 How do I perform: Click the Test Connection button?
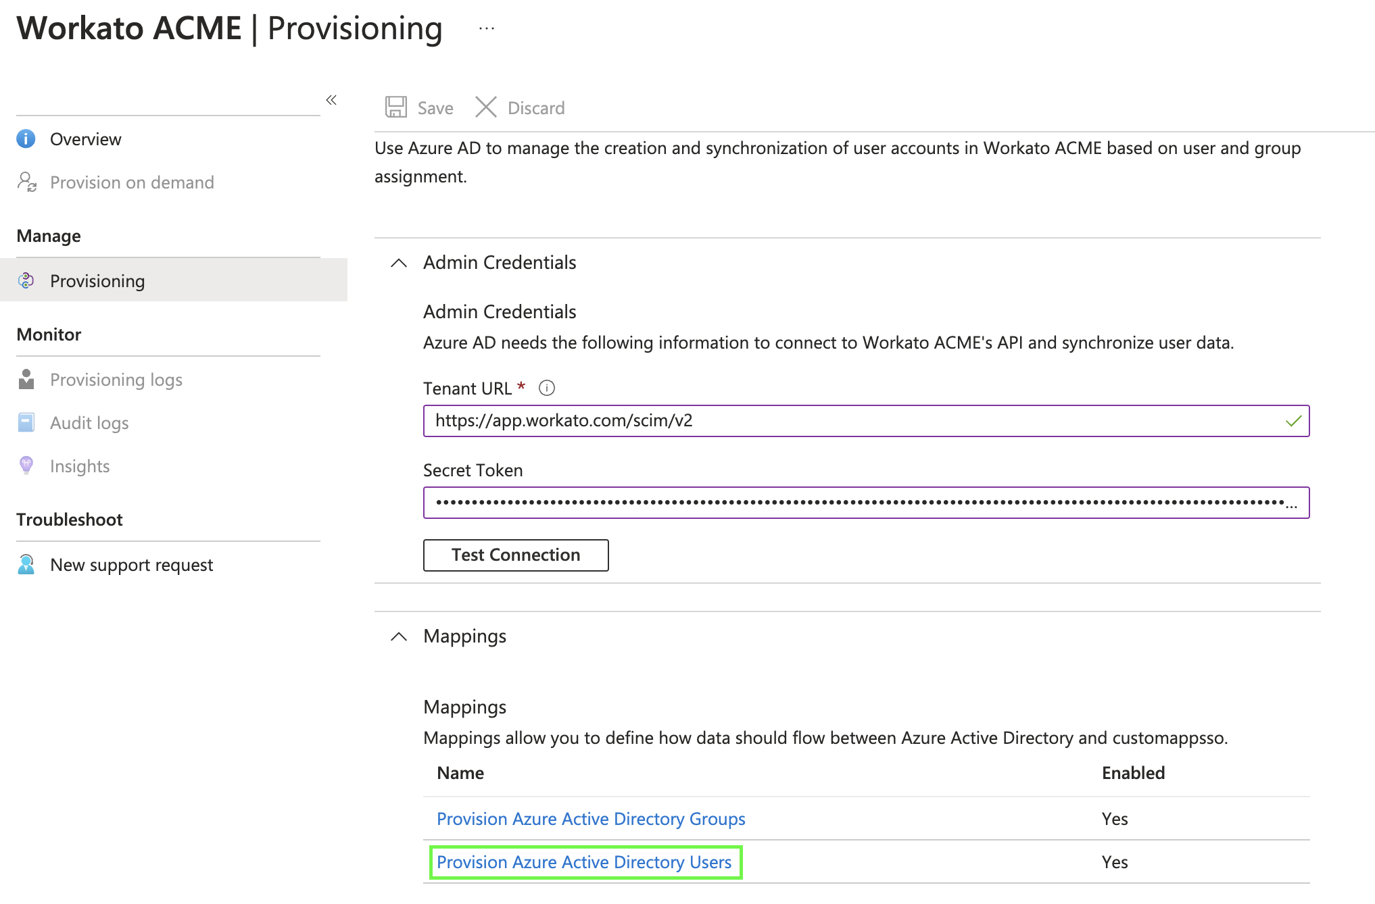click(516, 554)
